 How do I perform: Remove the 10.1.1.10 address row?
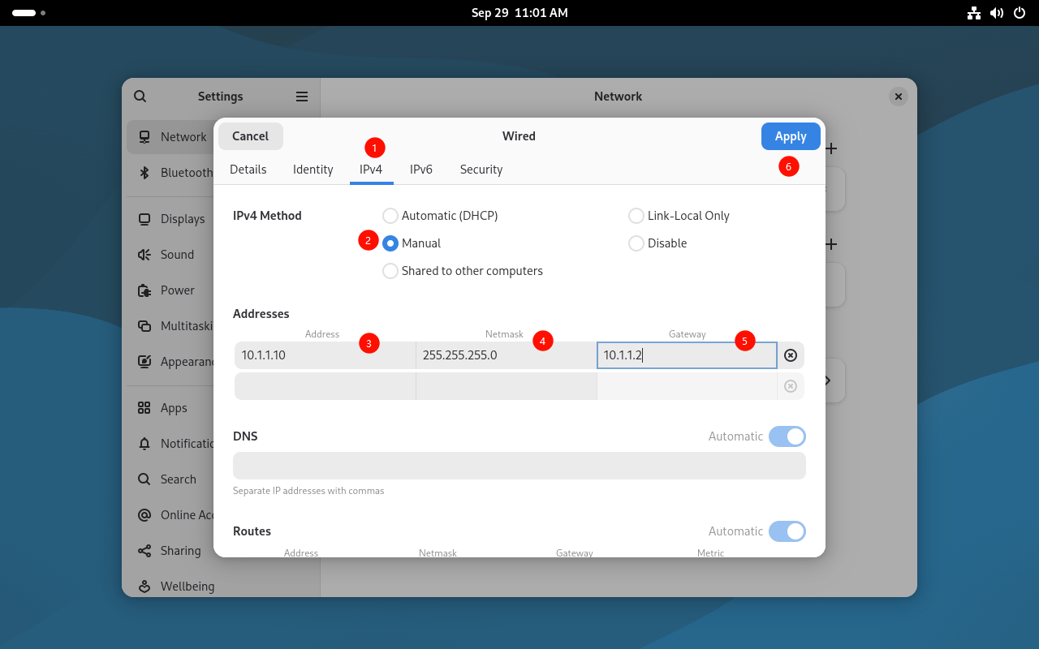[x=791, y=355]
